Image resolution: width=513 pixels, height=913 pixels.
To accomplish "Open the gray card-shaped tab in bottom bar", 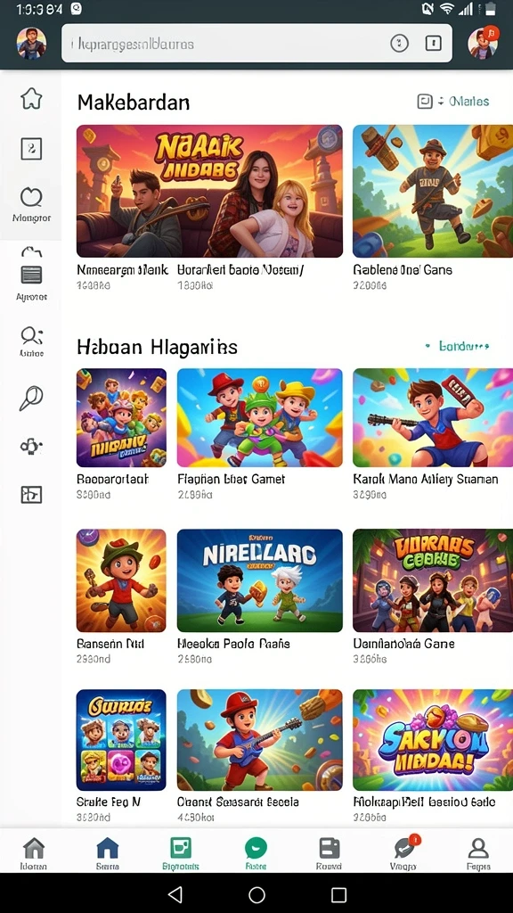I will [330, 849].
